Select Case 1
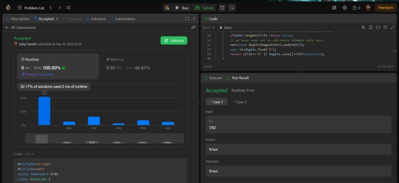The image size is (399, 183). [x=216, y=102]
